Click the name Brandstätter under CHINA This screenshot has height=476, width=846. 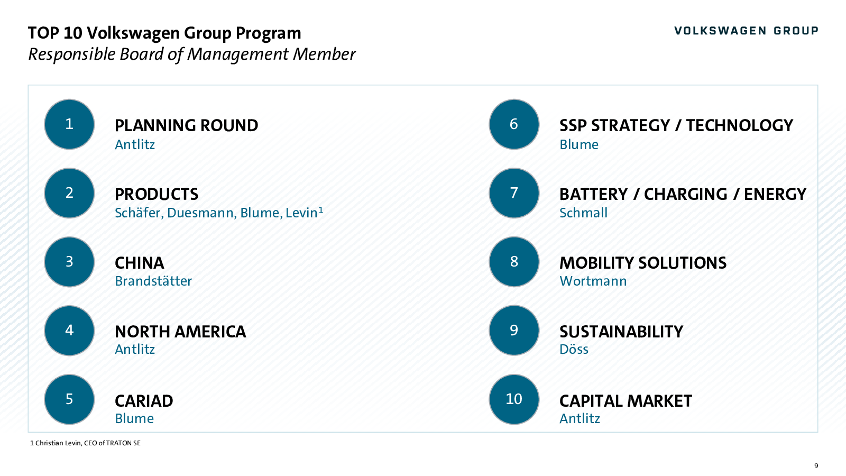(x=153, y=281)
